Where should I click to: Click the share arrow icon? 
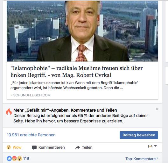click(78, 147)
